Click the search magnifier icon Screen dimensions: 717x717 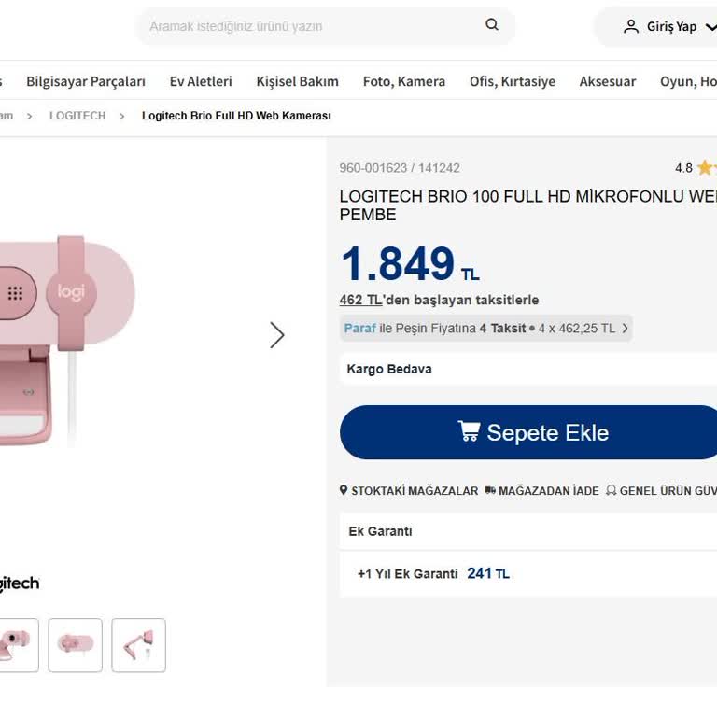[492, 25]
